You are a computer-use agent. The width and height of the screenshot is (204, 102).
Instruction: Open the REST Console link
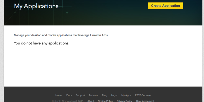pyautogui.click(x=143, y=95)
